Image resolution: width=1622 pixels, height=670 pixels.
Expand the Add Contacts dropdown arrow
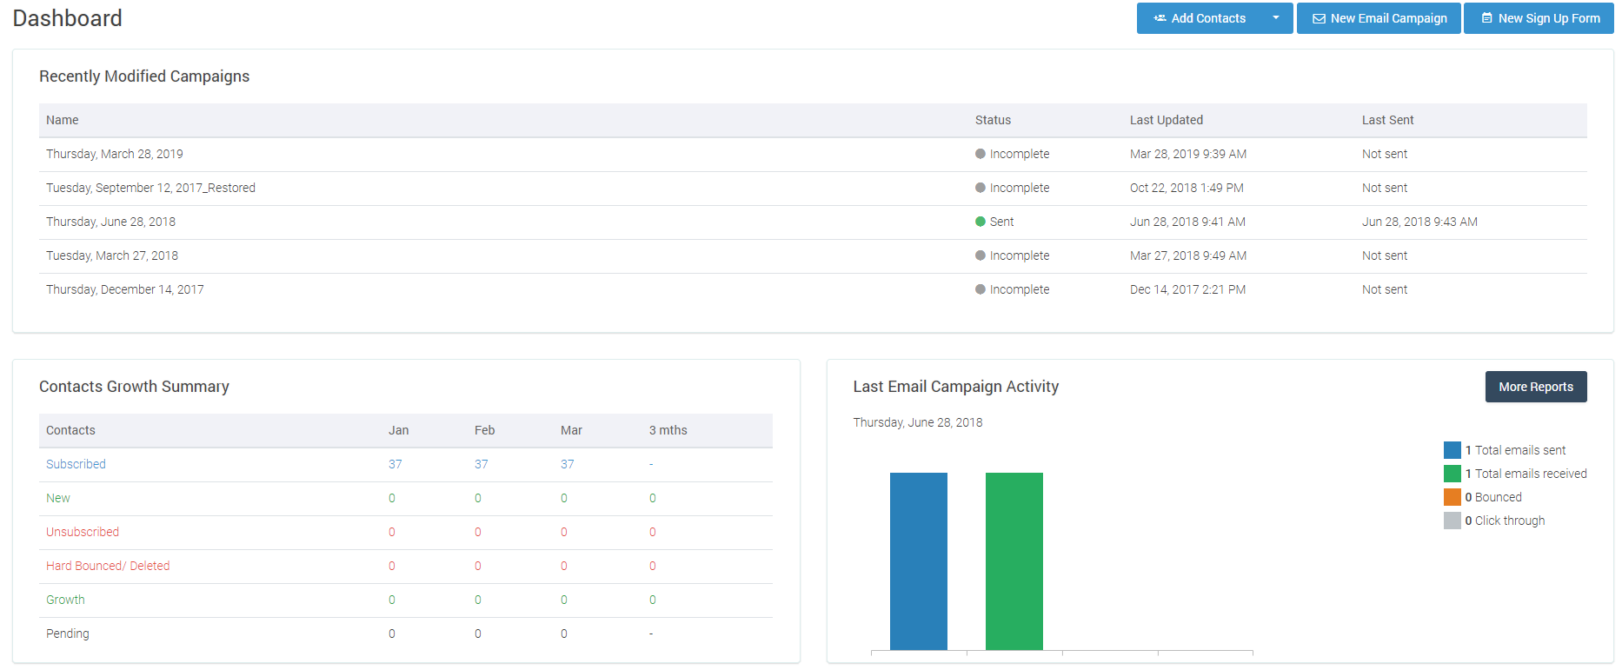point(1276,18)
